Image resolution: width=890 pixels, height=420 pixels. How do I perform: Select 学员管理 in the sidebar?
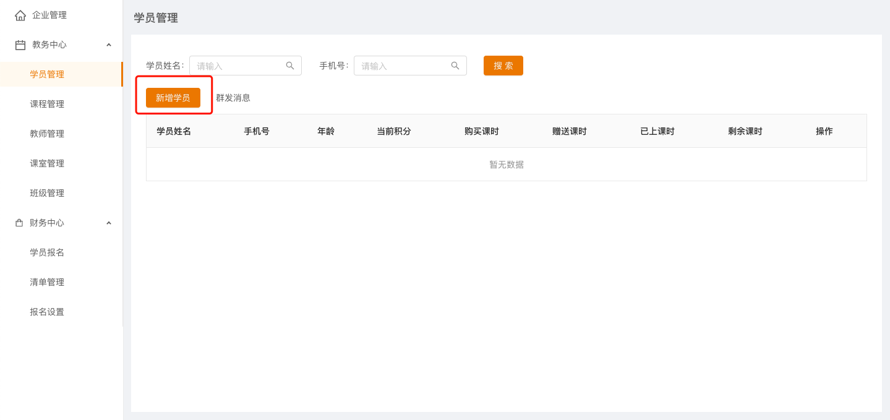(47, 74)
